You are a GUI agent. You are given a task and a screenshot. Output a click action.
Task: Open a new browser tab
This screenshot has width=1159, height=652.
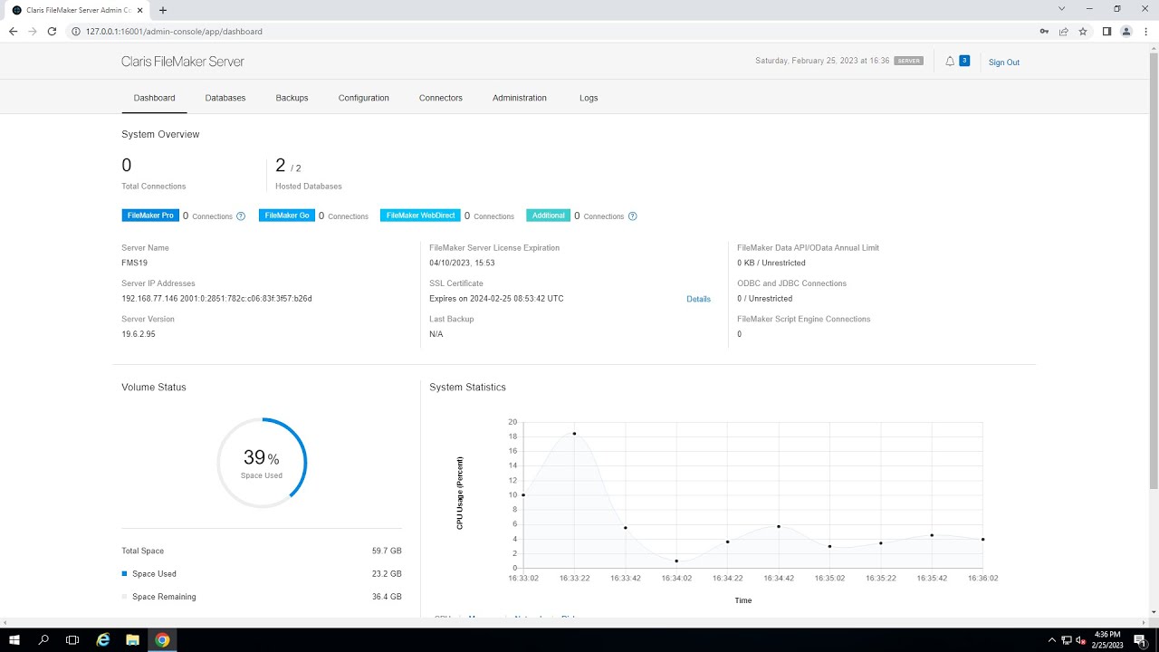(163, 10)
